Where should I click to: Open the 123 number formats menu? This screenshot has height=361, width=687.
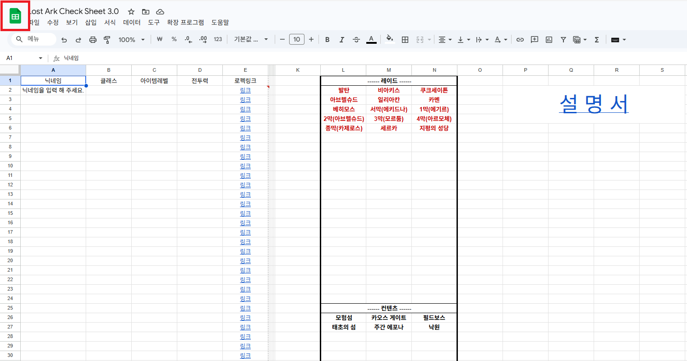(218, 40)
